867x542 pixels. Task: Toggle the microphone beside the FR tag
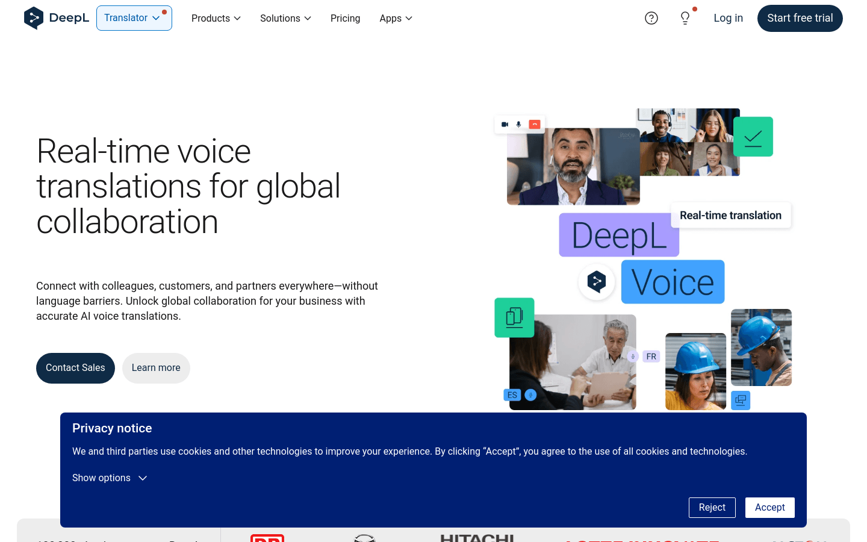pyautogui.click(x=633, y=356)
